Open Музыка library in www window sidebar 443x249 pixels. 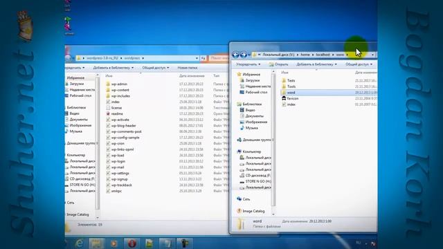[x=251, y=128]
